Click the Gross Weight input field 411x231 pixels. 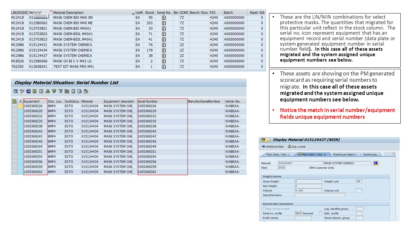pyautogui.click(x=308, y=181)
